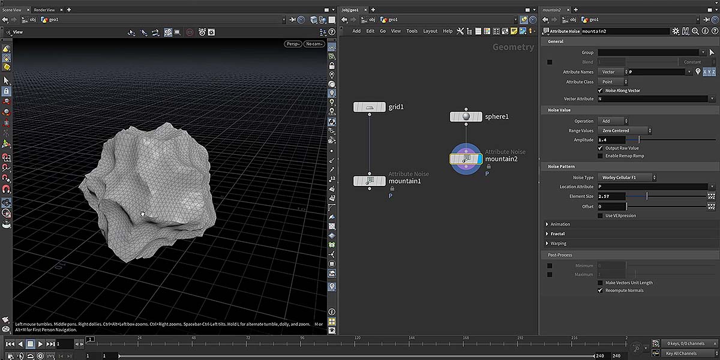This screenshot has height=360, width=720.
Task: Open Persp viewport menu
Action: pos(293,44)
